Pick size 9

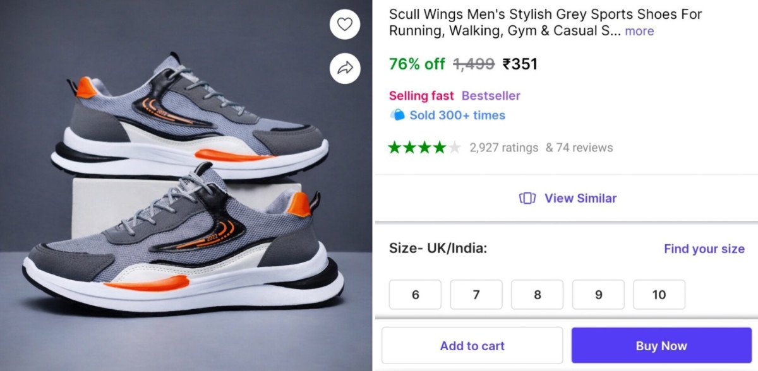[x=598, y=295]
